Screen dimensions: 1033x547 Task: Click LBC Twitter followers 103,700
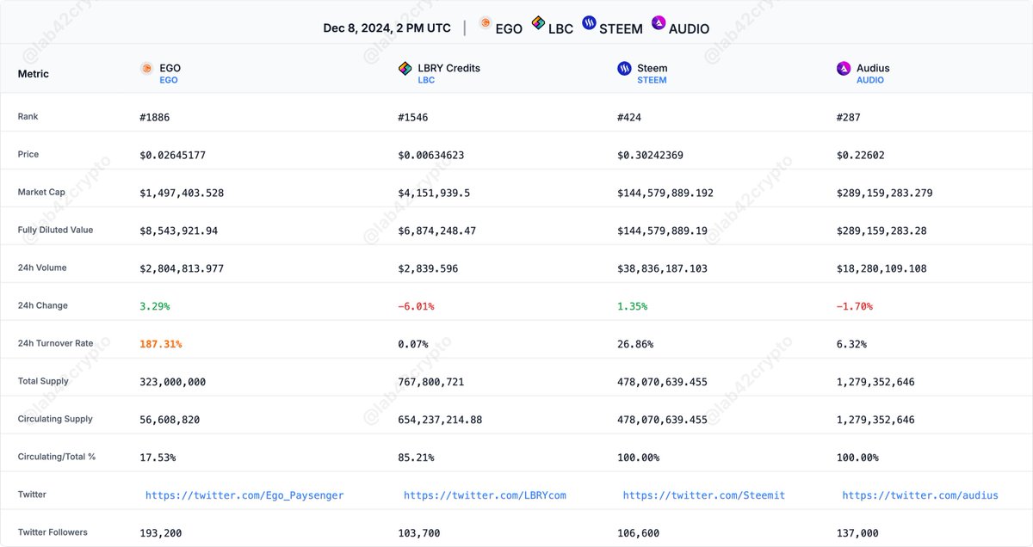coord(419,533)
